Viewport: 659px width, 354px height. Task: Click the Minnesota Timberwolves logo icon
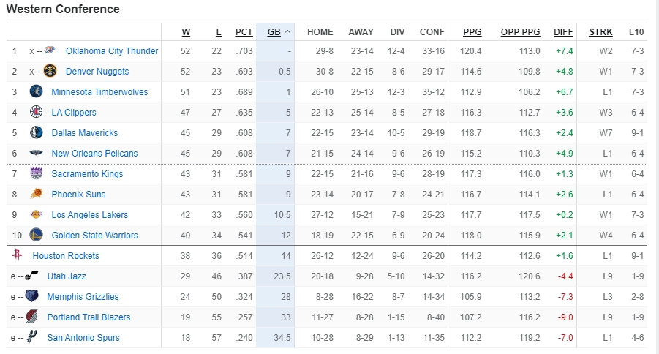36,92
